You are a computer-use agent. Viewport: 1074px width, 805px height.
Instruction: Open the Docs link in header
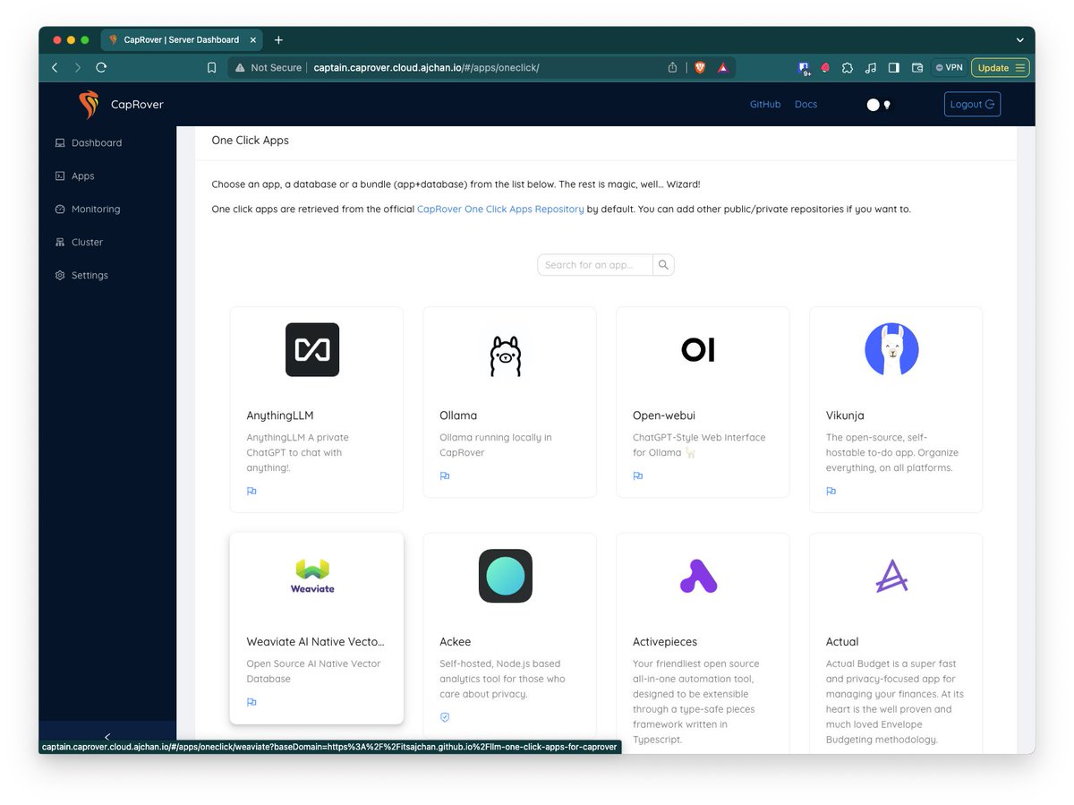(805, 105)
